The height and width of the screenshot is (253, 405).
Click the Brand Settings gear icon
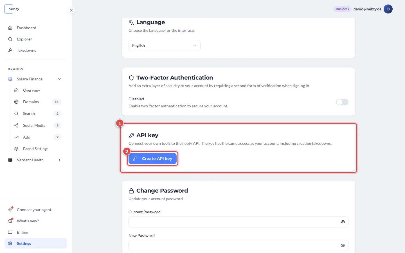pyautogui.click(x=16, y=149)
